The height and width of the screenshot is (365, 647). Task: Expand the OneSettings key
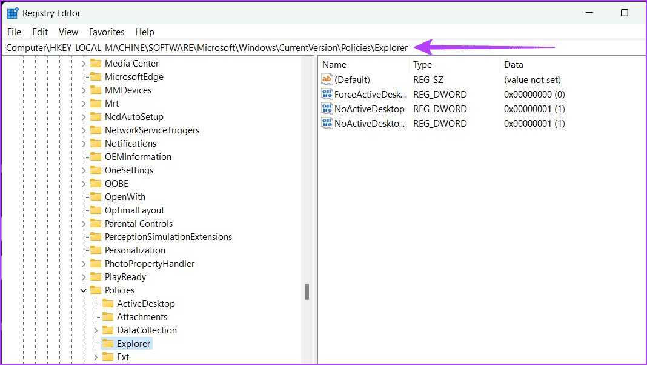[x=84, y=170]
